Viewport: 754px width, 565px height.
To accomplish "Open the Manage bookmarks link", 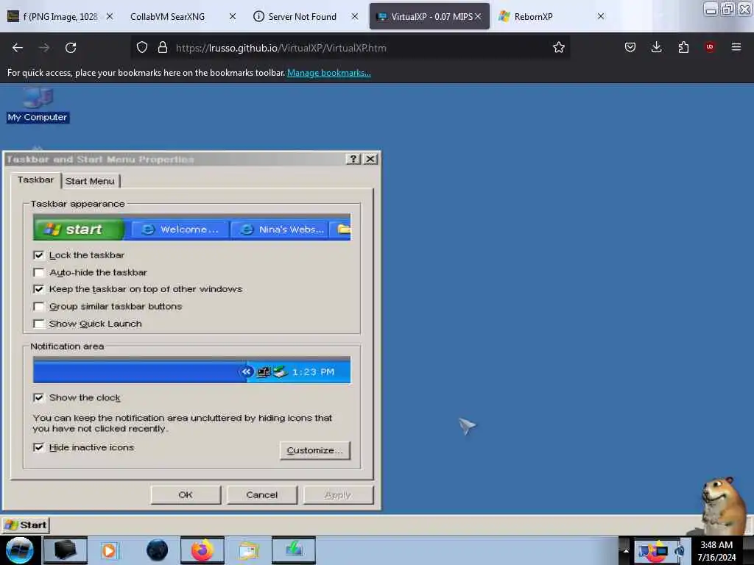I will [x=329, y=73].
